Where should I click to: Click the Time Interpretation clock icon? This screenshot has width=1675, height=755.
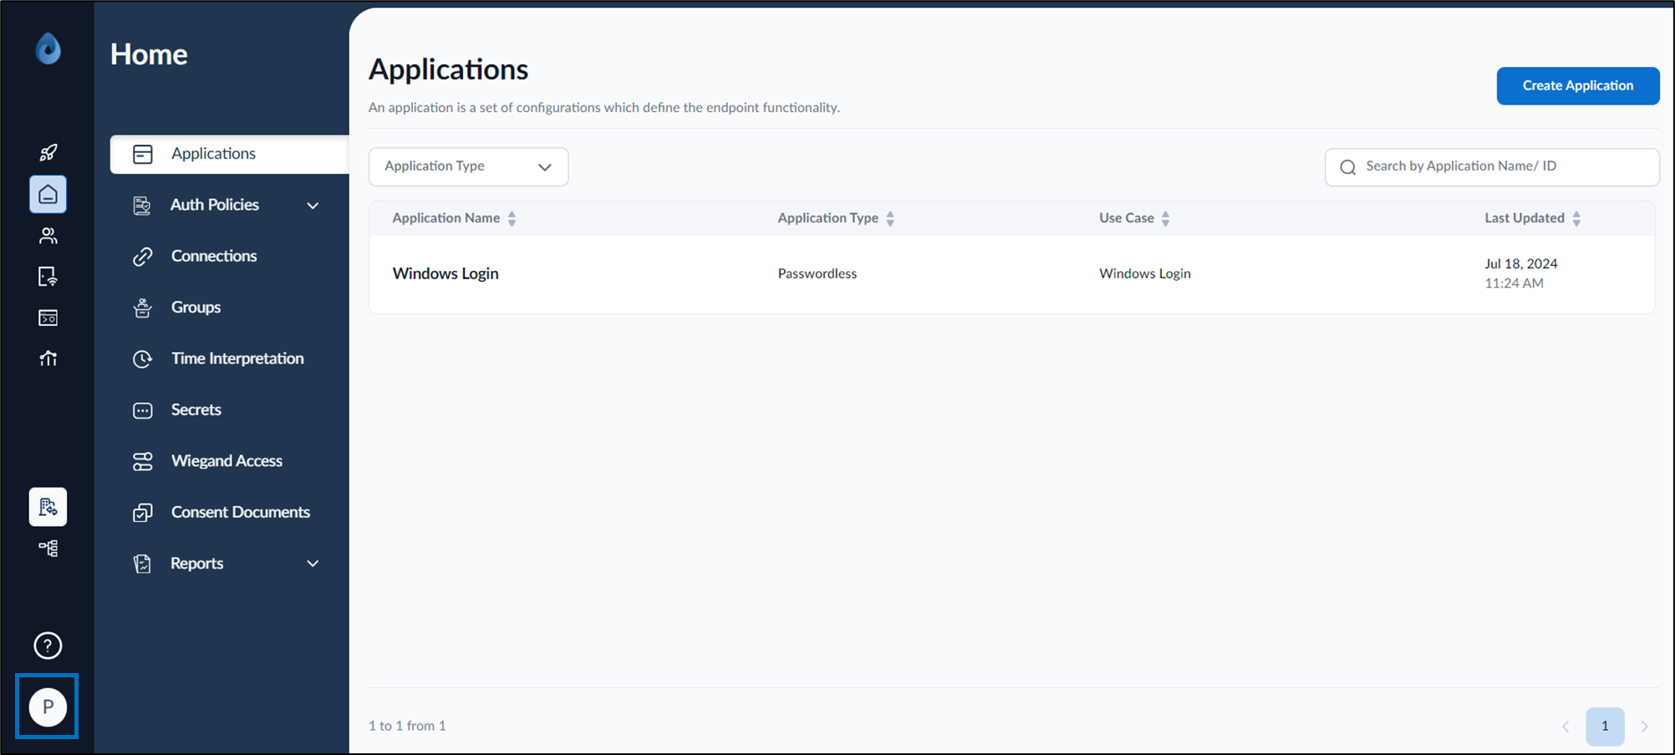tap(143, 359)
